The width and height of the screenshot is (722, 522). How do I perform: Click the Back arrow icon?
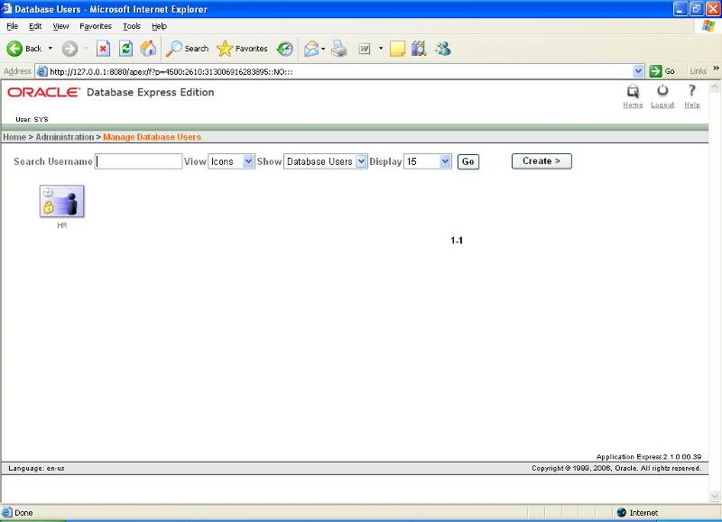tap(14, 49)
